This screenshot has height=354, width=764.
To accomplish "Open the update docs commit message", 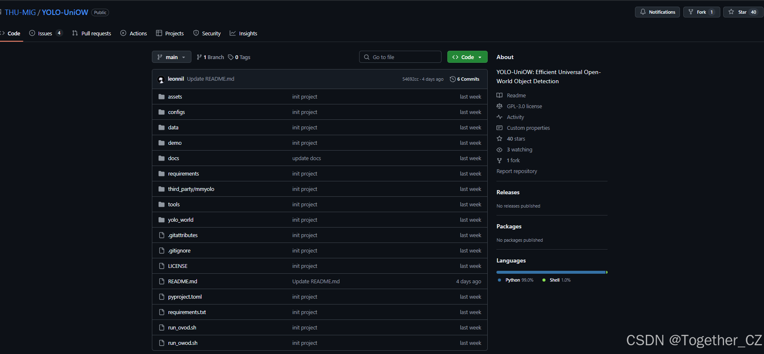I will click(x=306, y=158).
